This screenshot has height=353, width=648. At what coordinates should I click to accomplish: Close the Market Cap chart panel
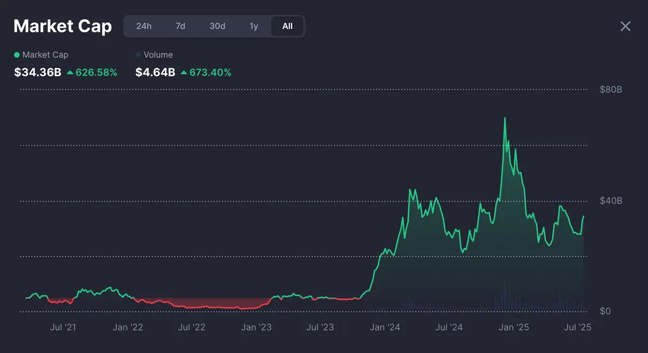[x=625, y=26]
